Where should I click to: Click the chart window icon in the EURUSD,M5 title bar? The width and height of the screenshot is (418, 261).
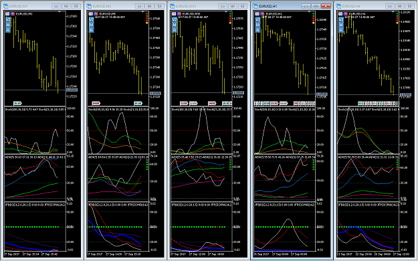[x=89, y=6]
